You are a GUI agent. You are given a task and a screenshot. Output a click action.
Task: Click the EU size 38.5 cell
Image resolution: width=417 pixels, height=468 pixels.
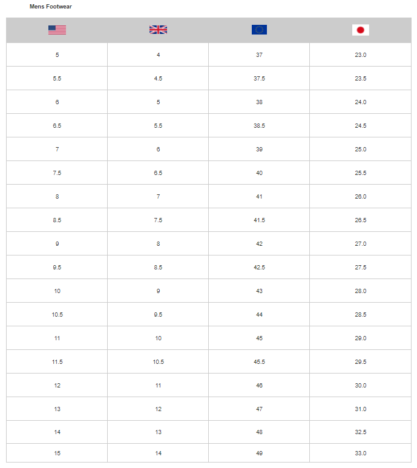(x=259, y=126)
